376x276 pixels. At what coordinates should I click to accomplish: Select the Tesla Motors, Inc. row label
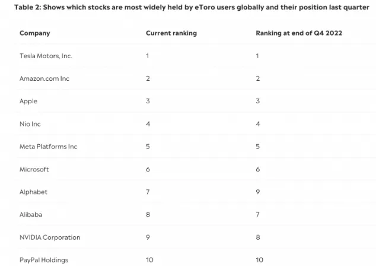[x=46, y=56]
